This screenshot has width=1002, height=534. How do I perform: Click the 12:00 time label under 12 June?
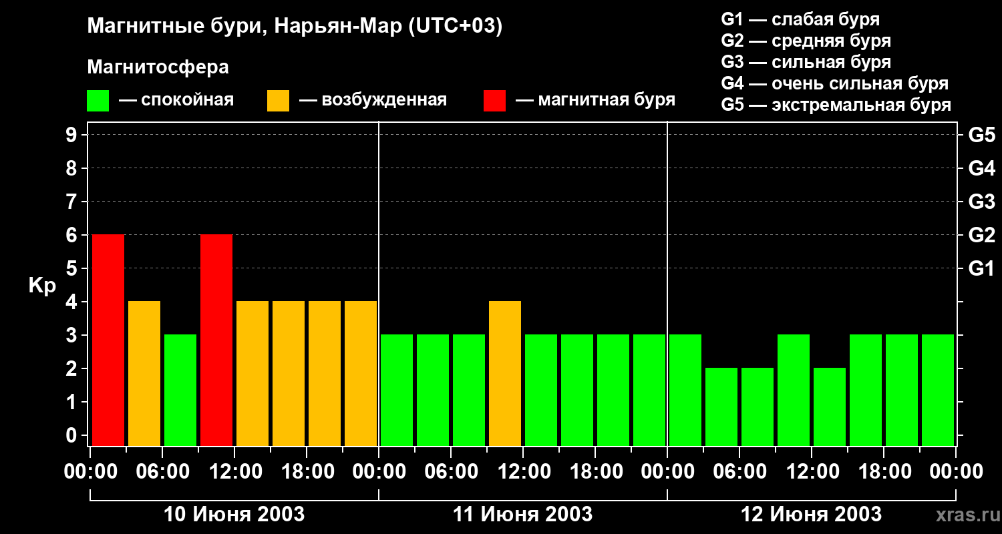click(x=812, y=472)
